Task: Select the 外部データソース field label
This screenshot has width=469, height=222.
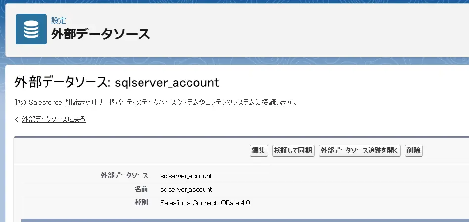Action: (125, 176)
